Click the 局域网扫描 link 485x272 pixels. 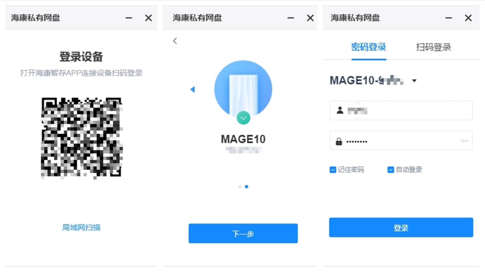tap(81, 228)
